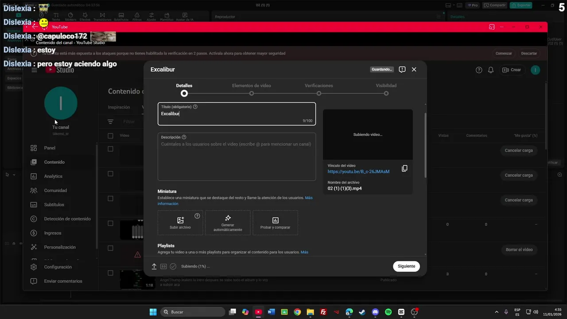
Task: Select the Plantillas tool in CapCut toolbar
Action: [x=167, y=17]
